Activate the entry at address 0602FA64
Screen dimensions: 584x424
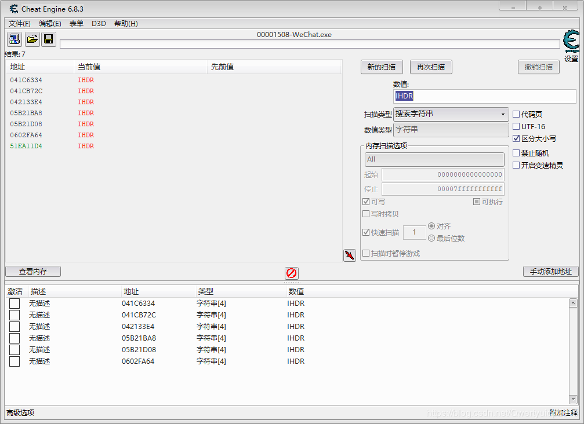[x=14, y=361]
